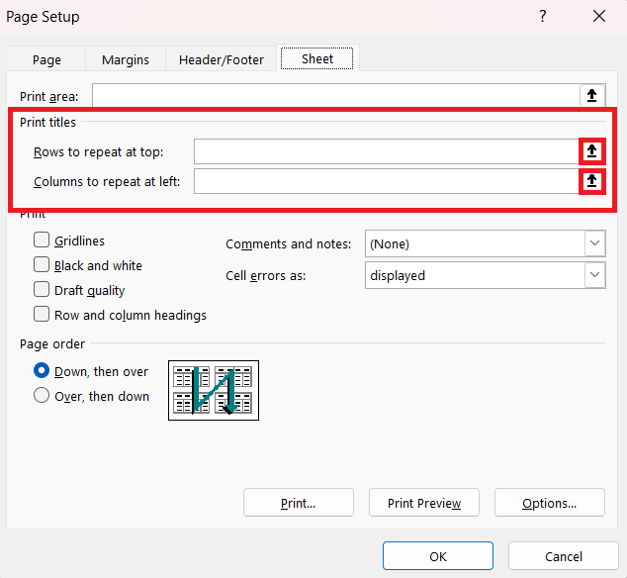Click collapse arrow for Rows to repeat at top
The height and width of the screenshot is (578, 627).
(x=591, y=151)
